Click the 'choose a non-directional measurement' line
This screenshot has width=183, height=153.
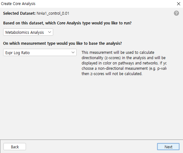pos(124,69)
